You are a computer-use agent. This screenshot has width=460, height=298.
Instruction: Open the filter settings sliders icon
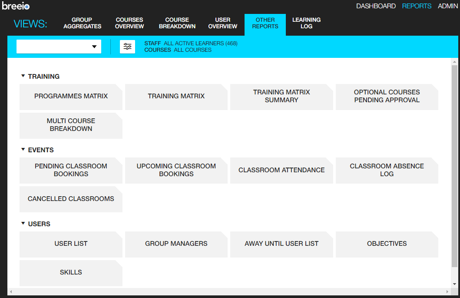click(127, 47)
